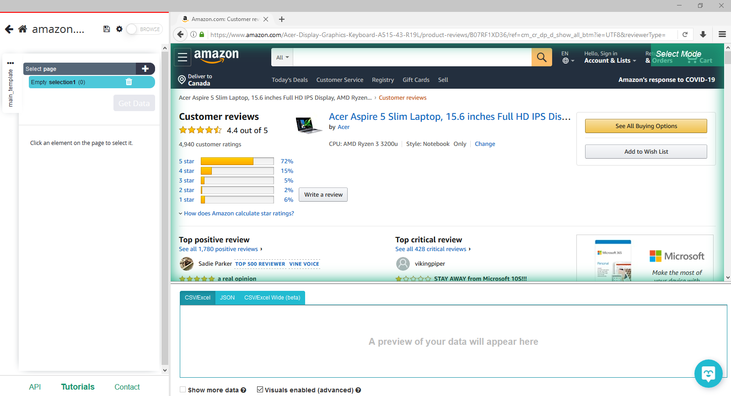
Task: Select the Select page command row
Action: point(80,69)
